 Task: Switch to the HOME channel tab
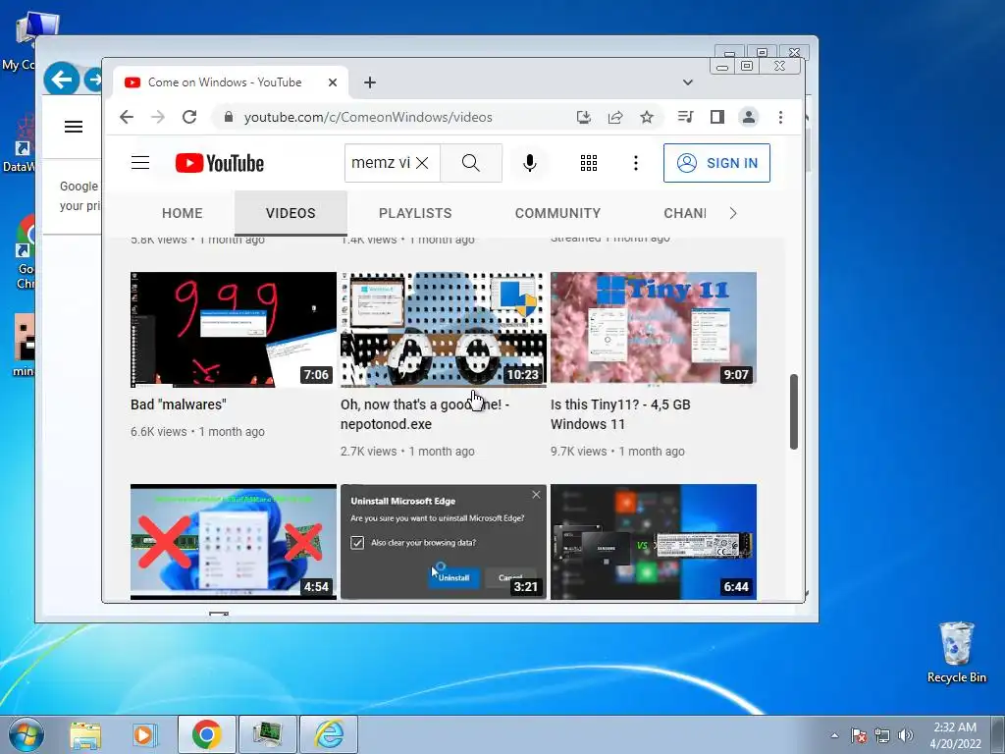click(x=182, y=213)
